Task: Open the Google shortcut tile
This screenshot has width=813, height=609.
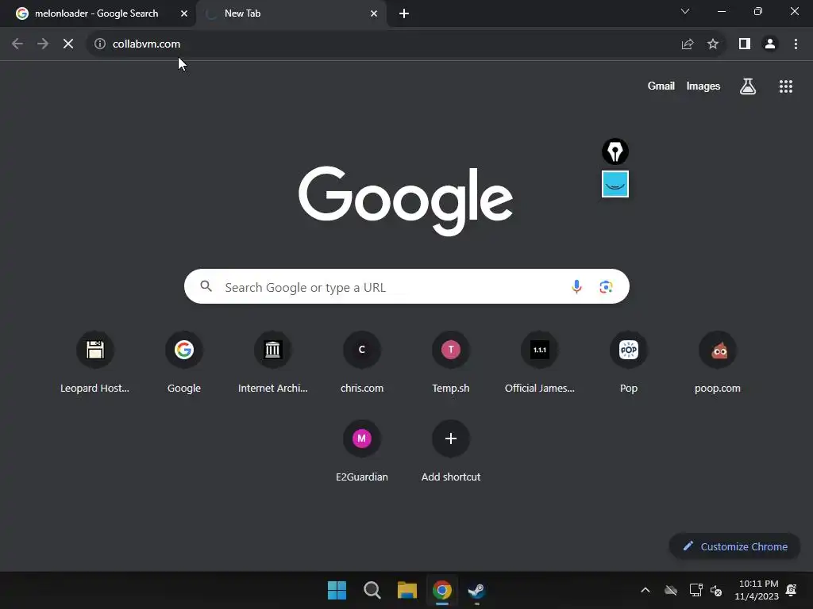Action: 184,363
